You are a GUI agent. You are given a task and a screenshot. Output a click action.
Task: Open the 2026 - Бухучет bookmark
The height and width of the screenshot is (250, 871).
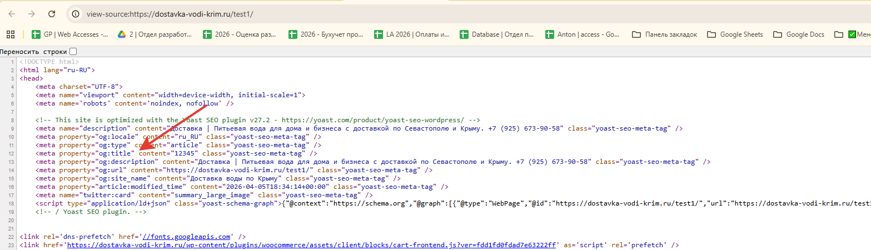[326, 34]
